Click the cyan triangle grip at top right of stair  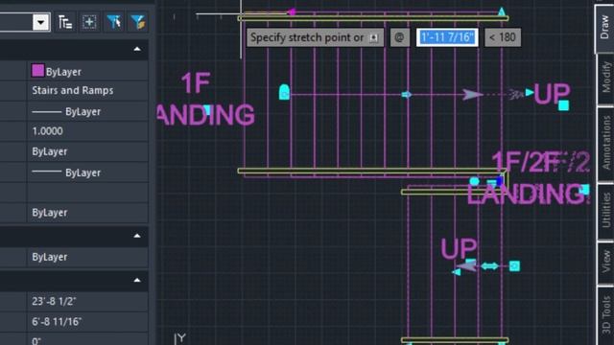(x=502, y=11)
